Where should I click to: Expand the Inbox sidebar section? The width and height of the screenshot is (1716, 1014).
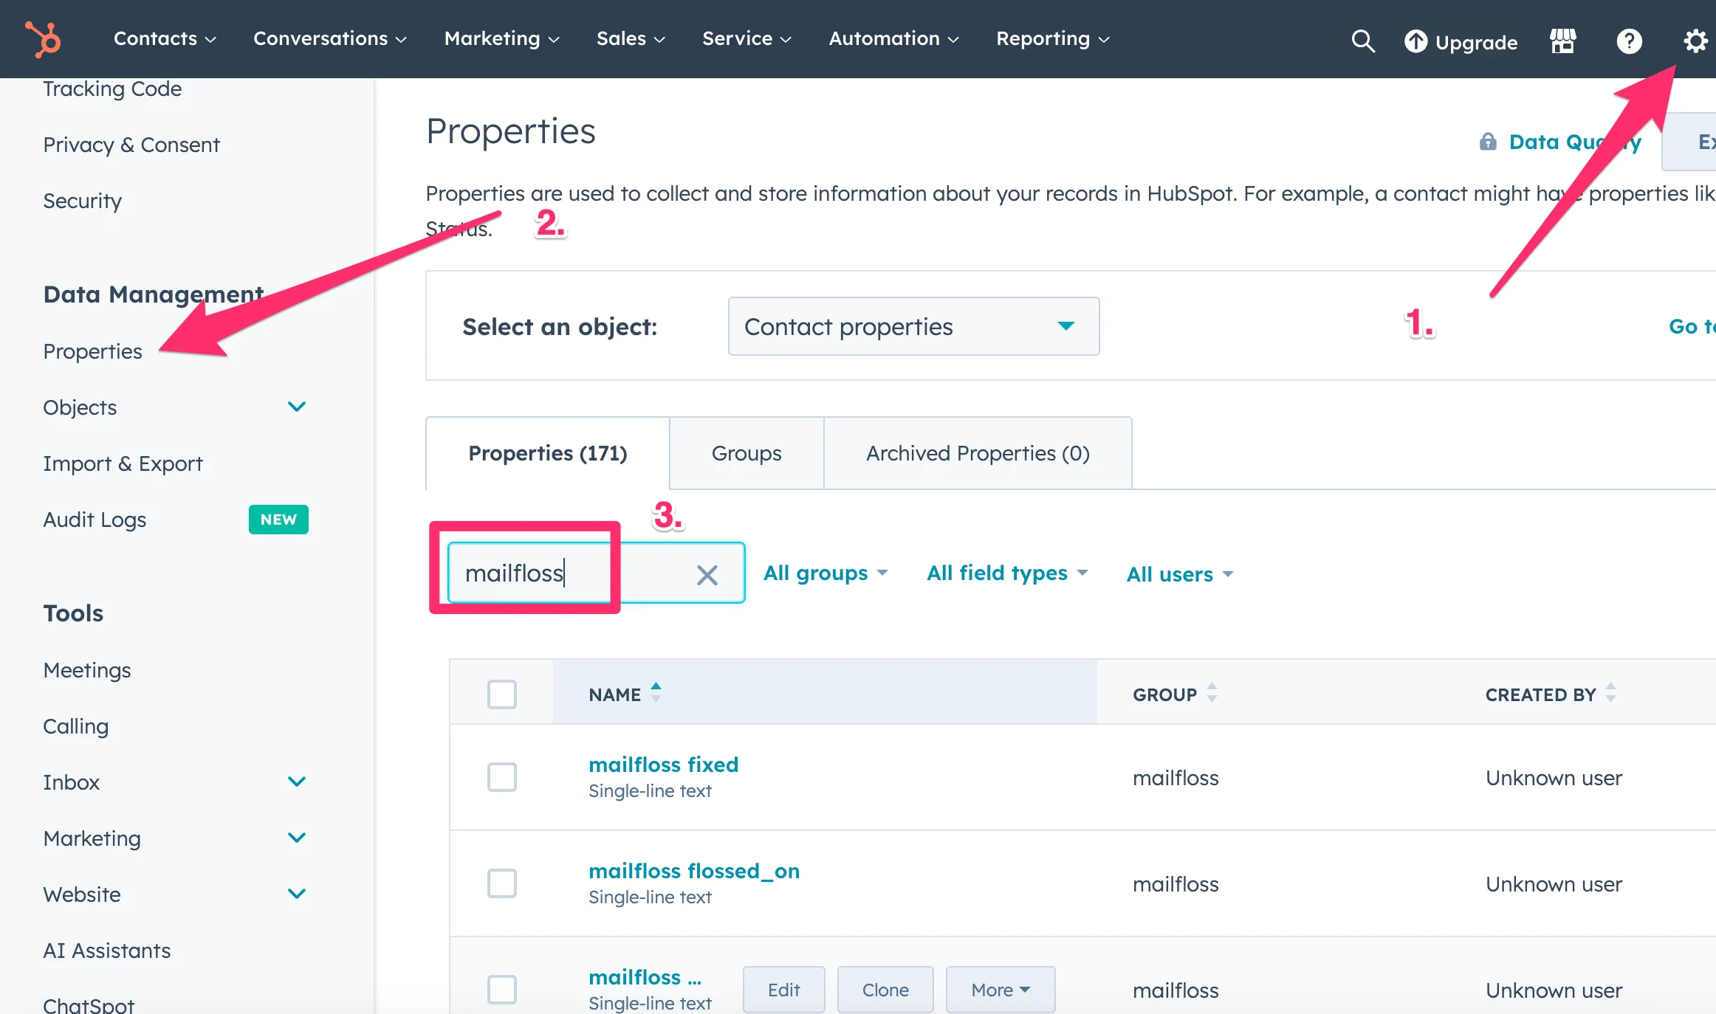297,782
